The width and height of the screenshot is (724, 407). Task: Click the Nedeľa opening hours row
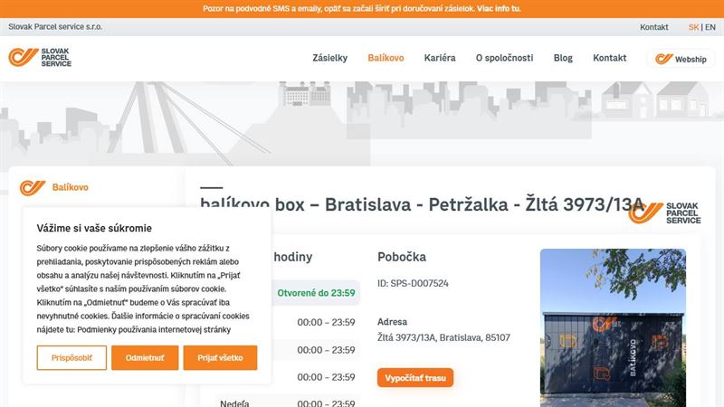pos(287,402)
